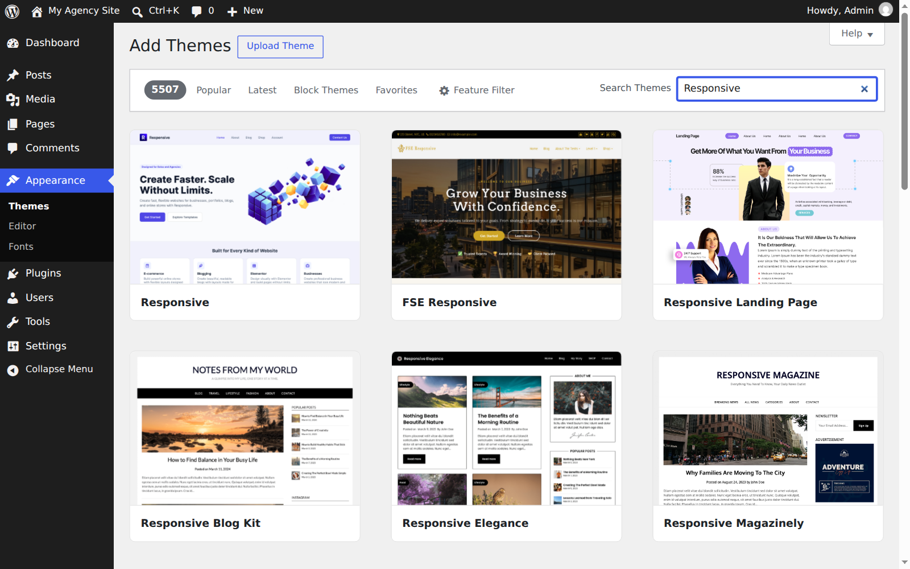This screenshot has width=910, height=569.
Task: Open the FSE Responsive theme thumbnail
Action: [506, 207]
